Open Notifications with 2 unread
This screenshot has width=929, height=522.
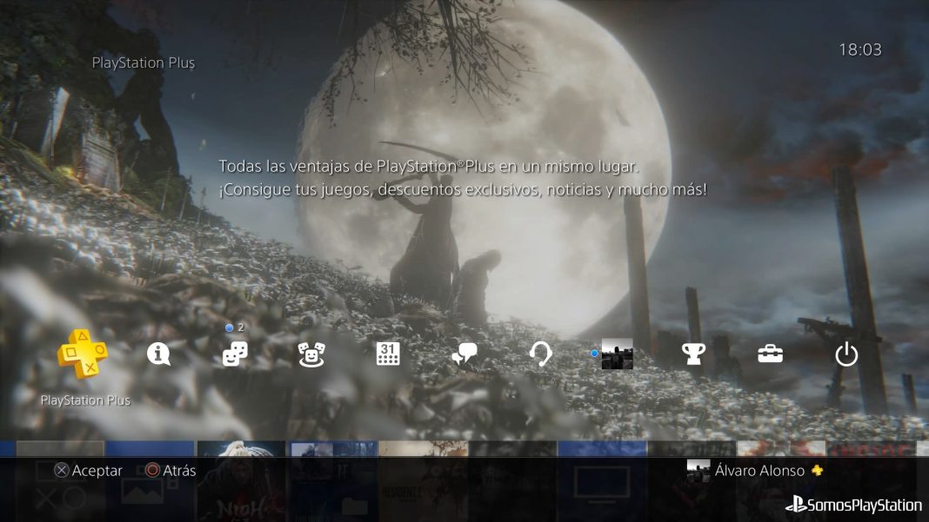pos(235,354)
